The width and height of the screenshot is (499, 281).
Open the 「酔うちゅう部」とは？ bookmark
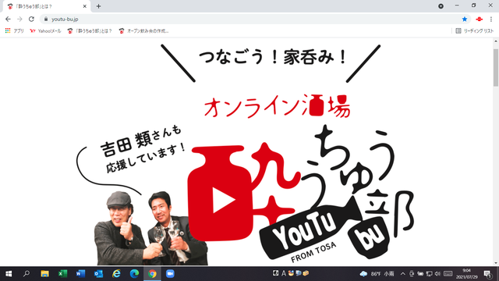(90, 31)
